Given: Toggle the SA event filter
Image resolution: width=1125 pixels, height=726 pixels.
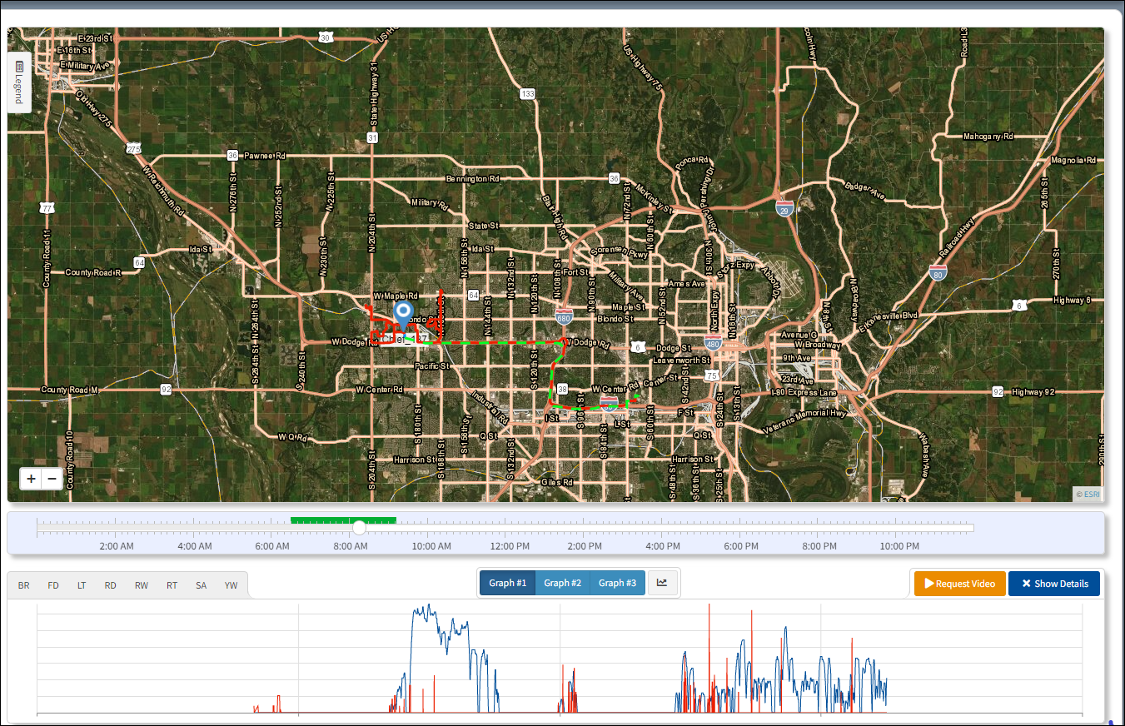Looking at the screenshot, I should pos(202,585).
